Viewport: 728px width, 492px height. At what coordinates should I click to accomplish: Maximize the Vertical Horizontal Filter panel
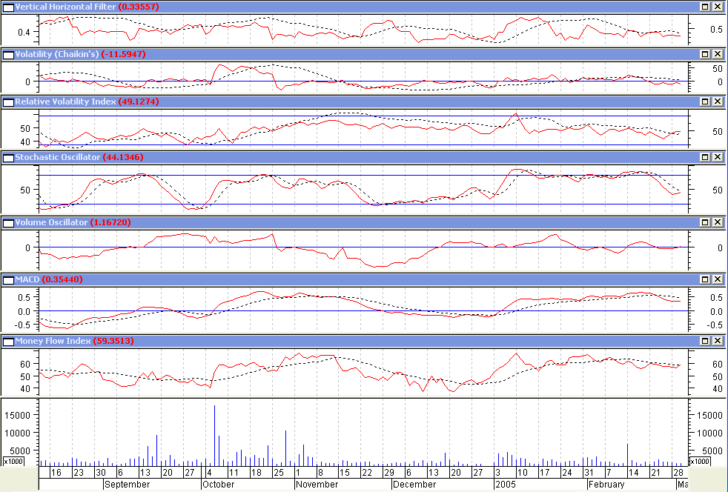point(705,7)
